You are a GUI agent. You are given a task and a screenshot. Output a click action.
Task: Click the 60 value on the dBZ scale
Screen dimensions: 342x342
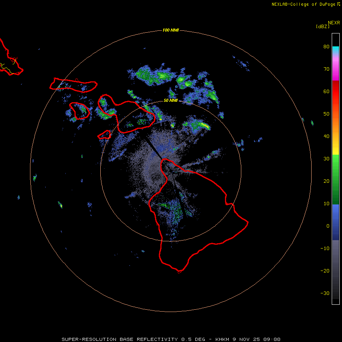tap(326, 91)
